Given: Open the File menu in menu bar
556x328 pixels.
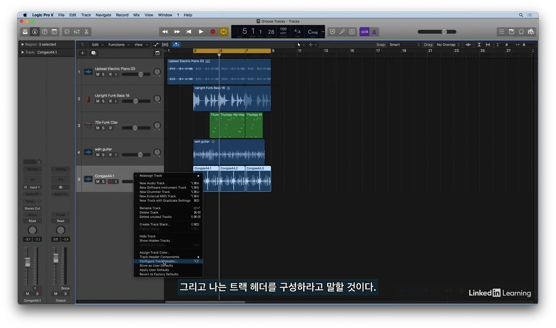Looking at the screenshot, I should (x=61, y=15).
